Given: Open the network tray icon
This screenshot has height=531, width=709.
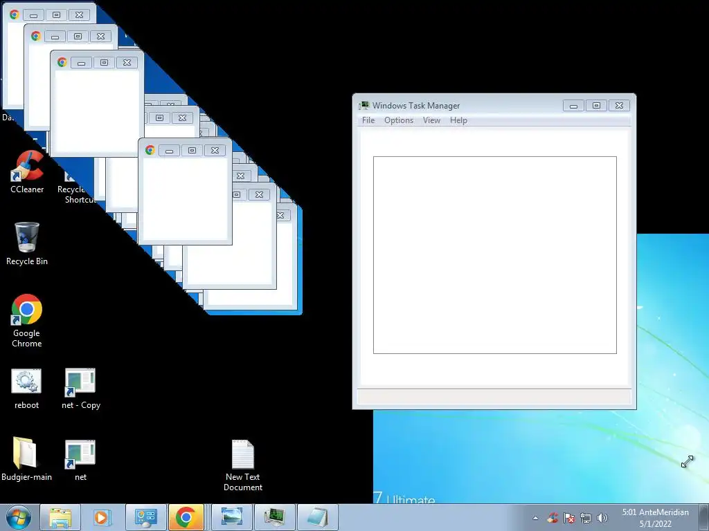Looking at the screenshot, I should (x=586, y=518).
